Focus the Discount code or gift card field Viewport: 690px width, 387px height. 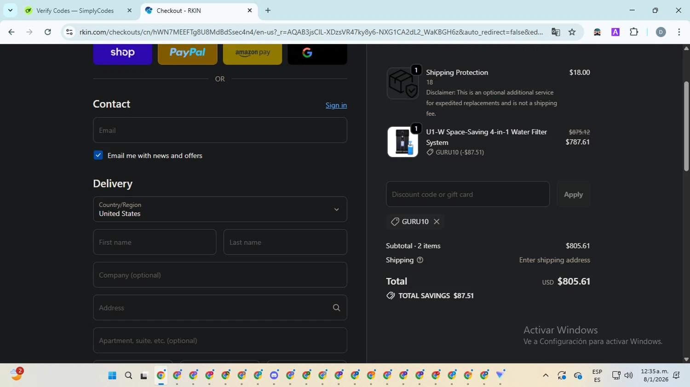pos(468,194)
